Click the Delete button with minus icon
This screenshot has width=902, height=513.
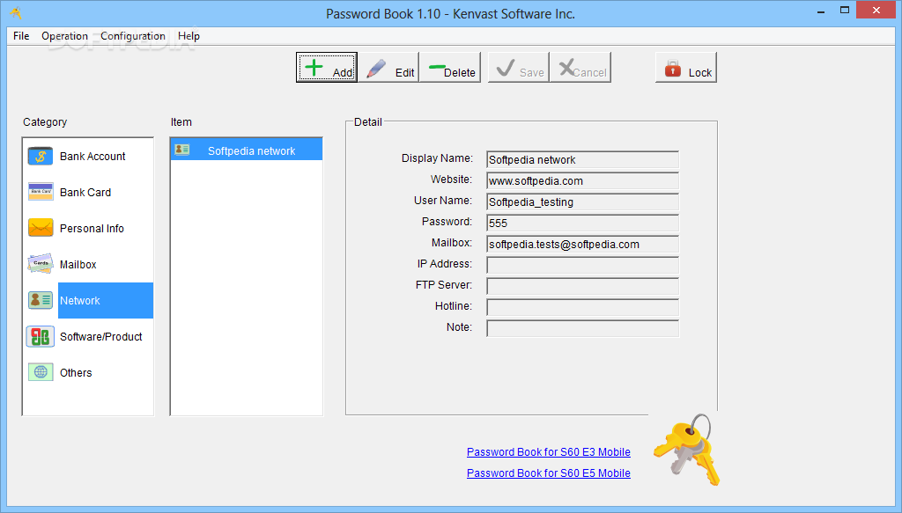450,67
